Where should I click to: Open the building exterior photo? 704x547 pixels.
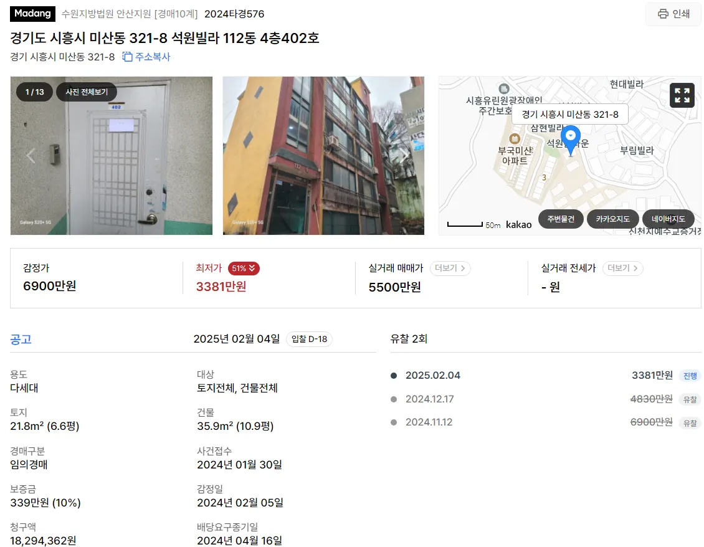point(323,155)
